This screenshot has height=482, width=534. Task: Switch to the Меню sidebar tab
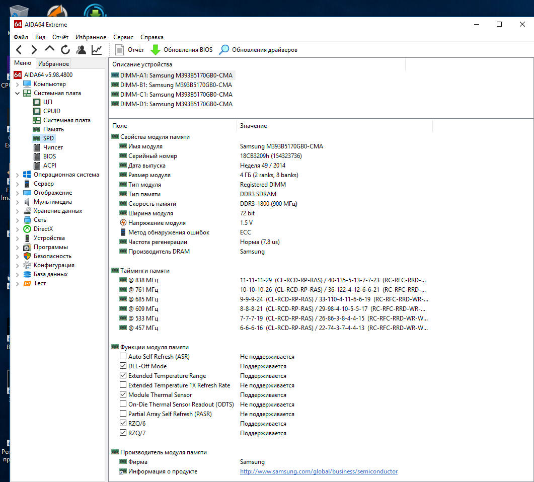(23, 63)
